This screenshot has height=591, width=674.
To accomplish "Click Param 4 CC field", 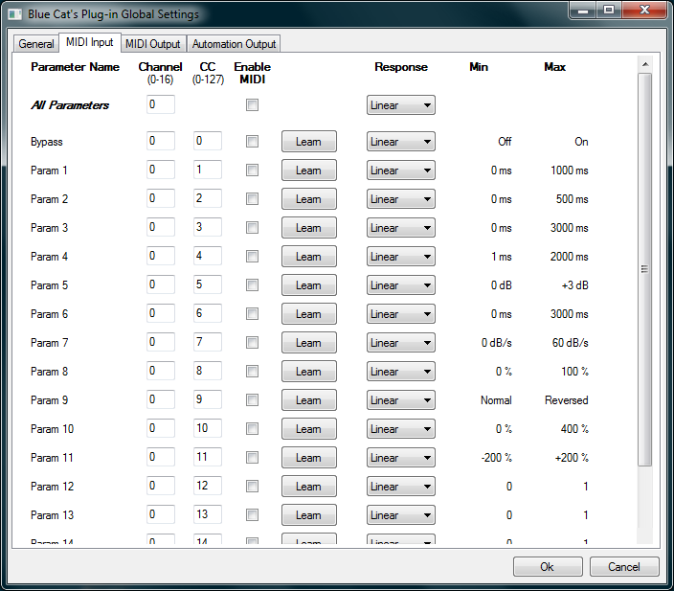I will tap(207, 256).
